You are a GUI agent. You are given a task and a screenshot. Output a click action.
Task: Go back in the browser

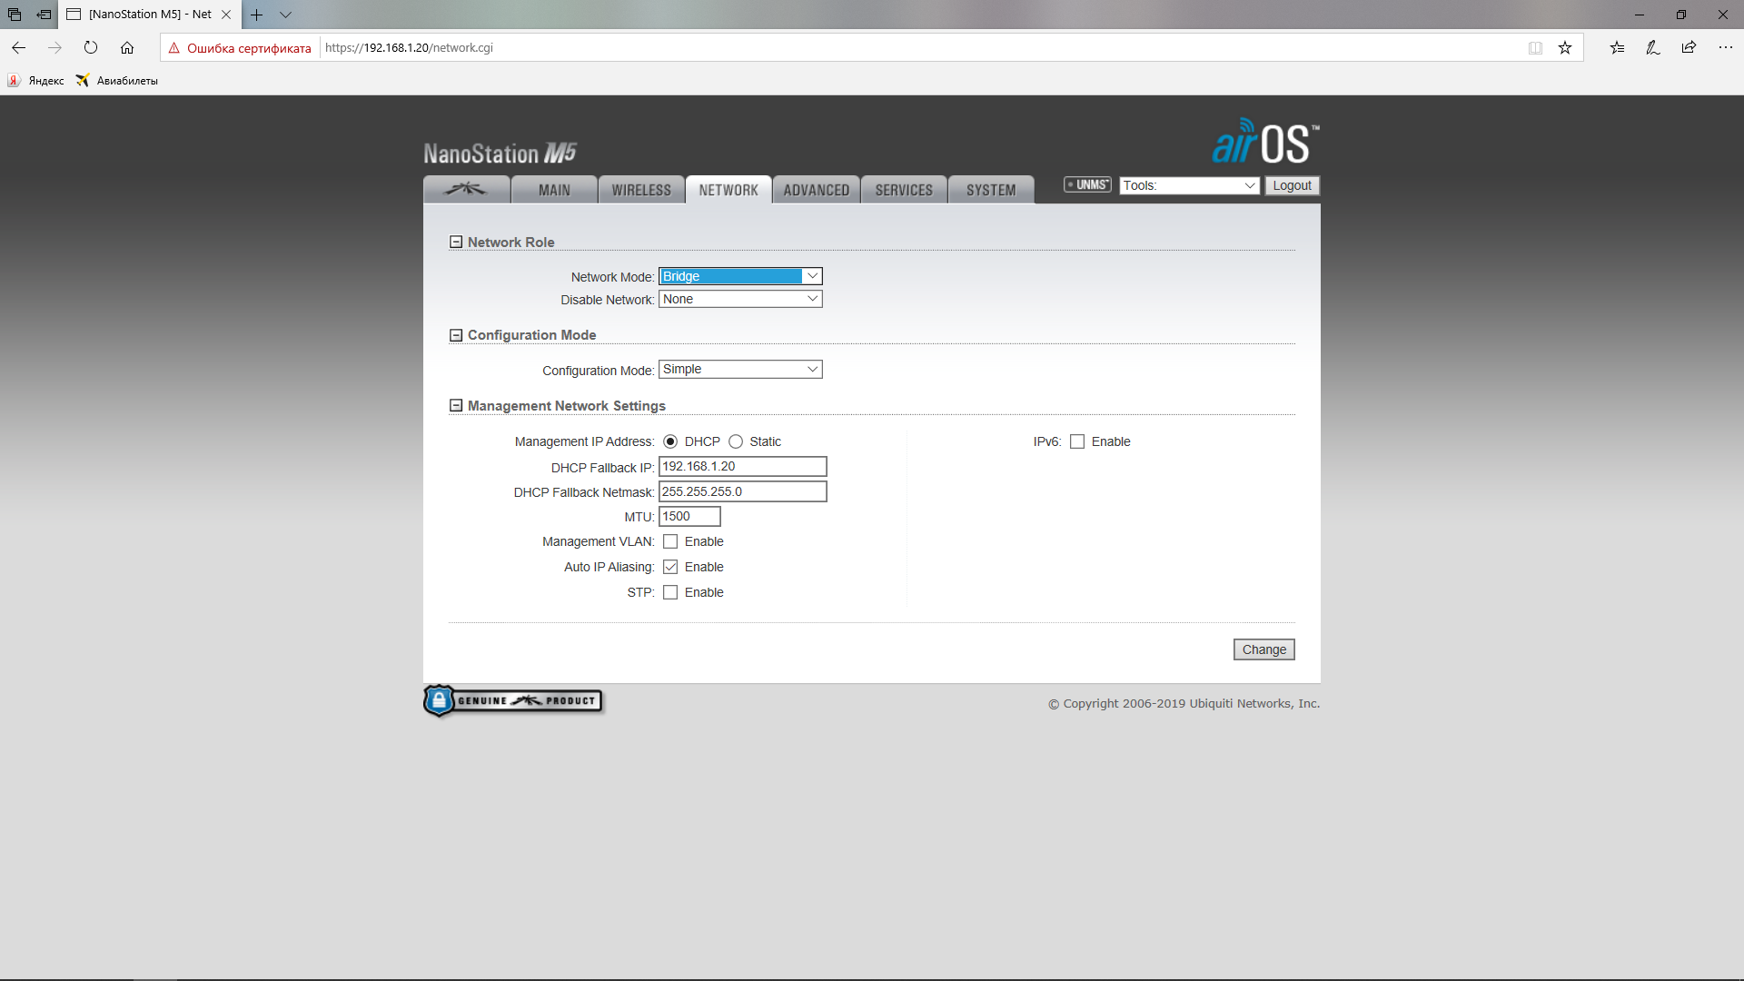pos(19,47)
